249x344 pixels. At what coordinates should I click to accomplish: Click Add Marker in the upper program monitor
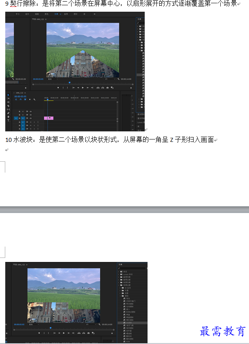(58, 88)
